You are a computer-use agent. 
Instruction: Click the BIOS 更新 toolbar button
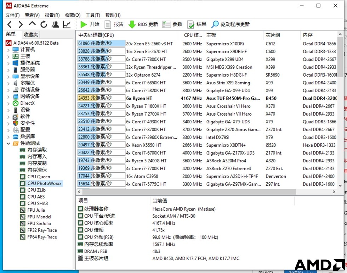click(x=143, y=24)
